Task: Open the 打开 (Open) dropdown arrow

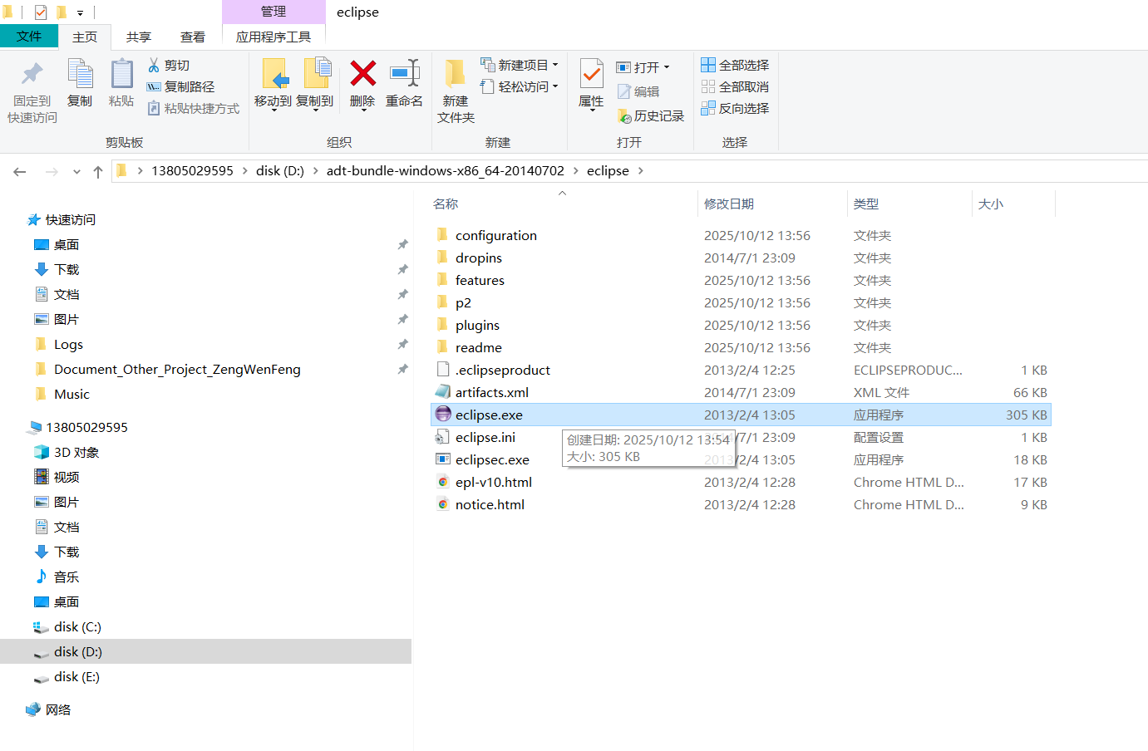Action: [667, 67]
